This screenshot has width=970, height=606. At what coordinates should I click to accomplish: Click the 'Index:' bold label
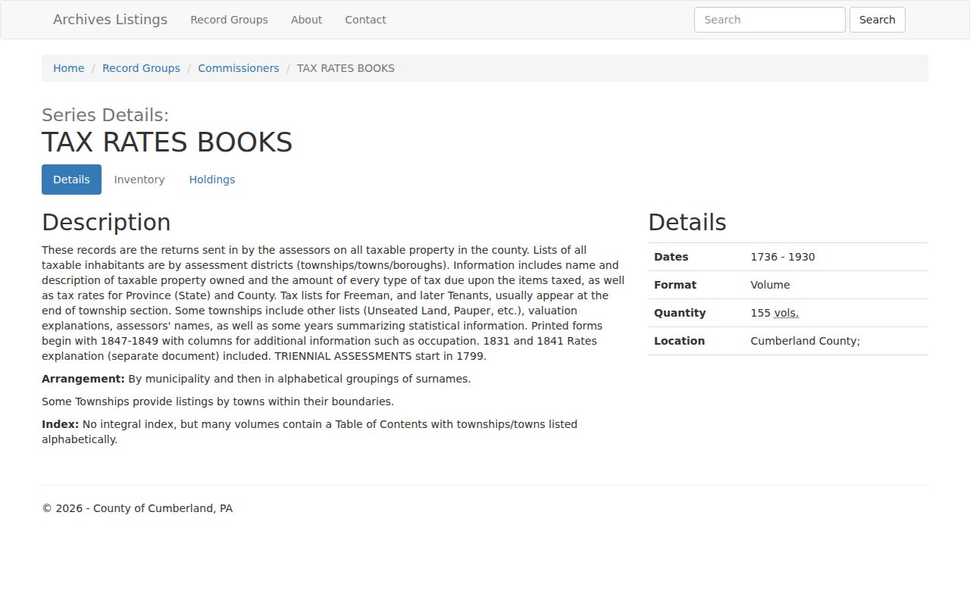tap(60, 424)
